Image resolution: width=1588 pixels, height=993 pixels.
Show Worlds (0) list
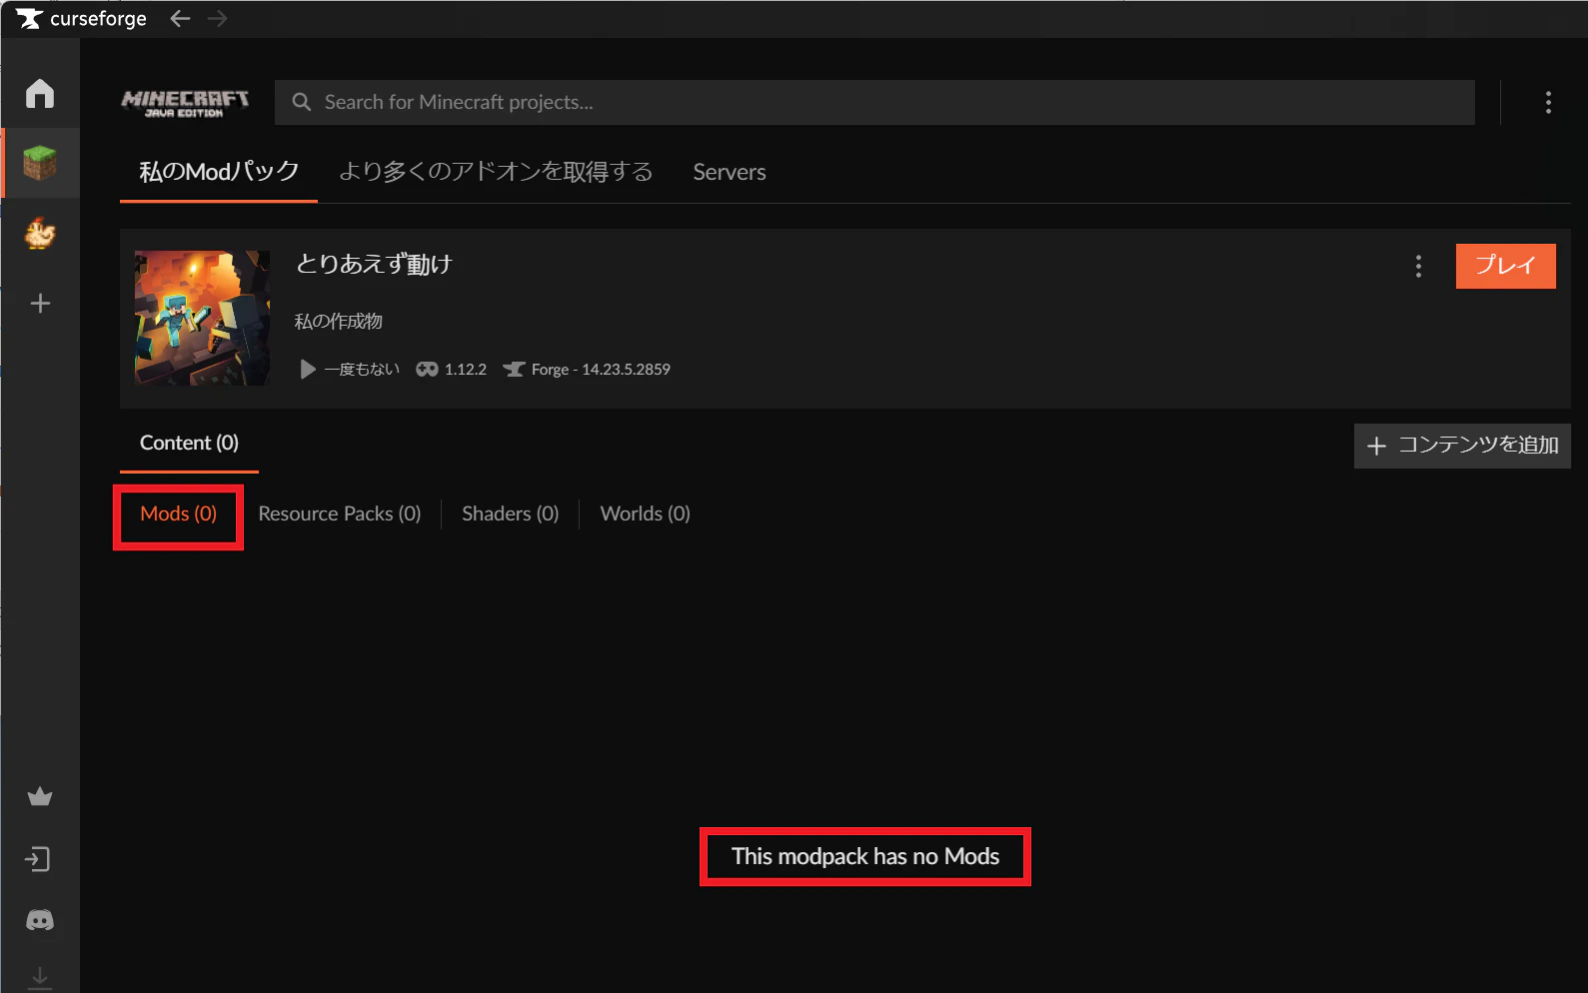coord(645,513)
